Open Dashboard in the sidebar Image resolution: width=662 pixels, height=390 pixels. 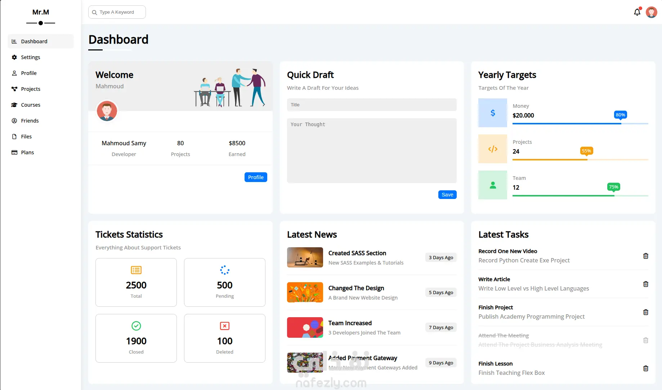click(x=41, y=41)
